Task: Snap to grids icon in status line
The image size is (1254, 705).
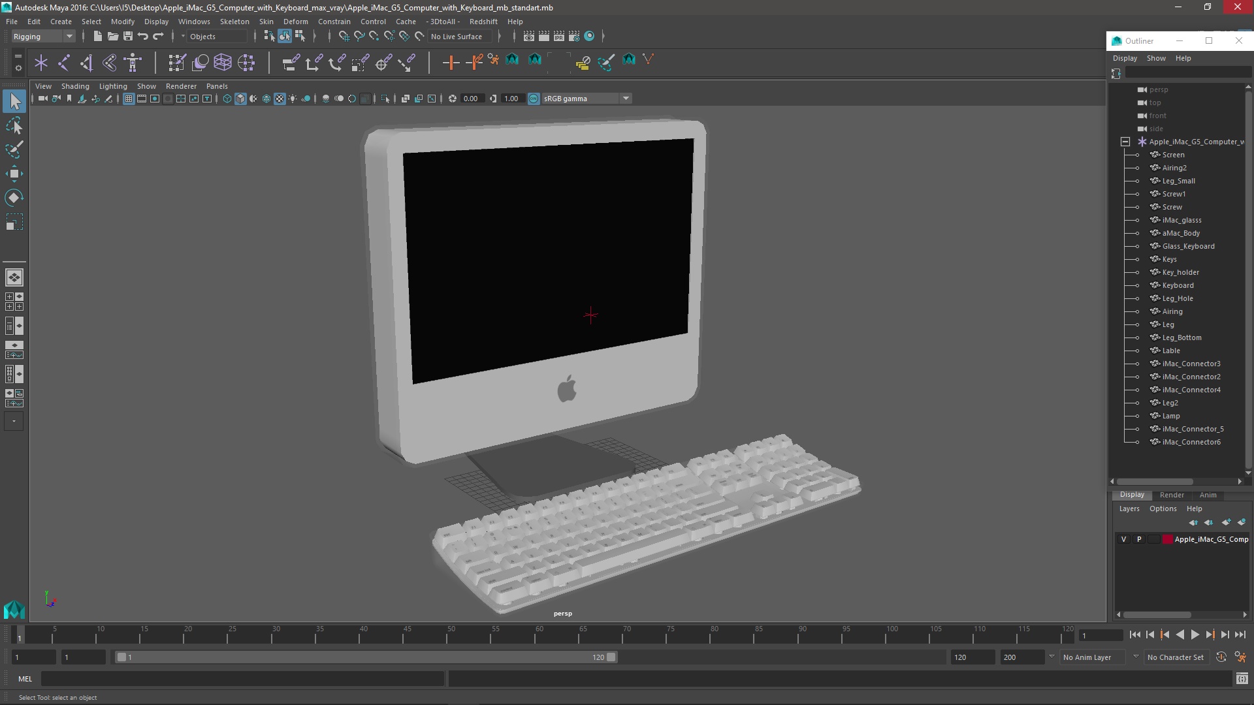Action: click(x=344, y=36)
